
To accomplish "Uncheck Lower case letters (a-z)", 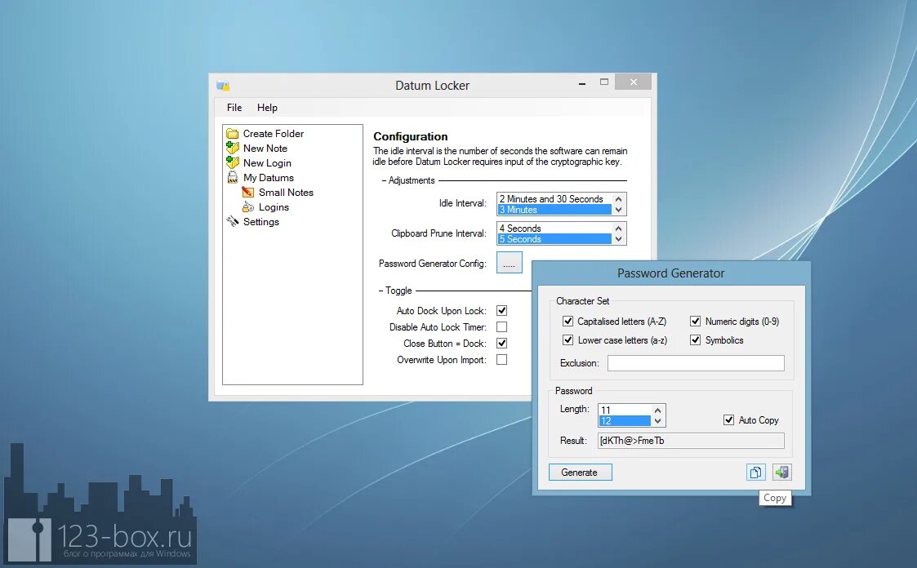I will tap(568, 339).
